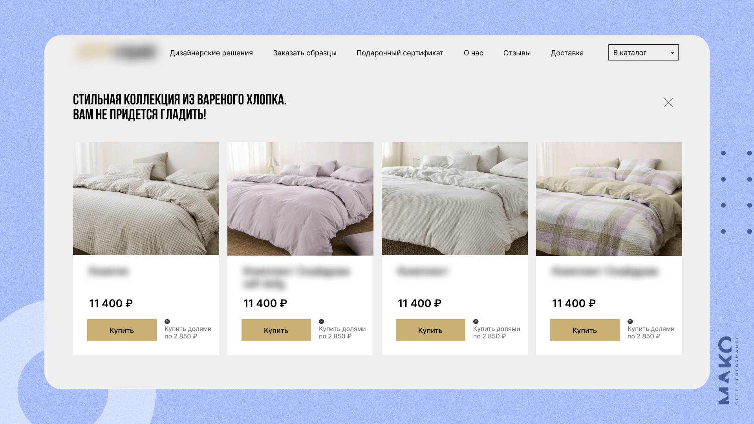Open the 'Доставка' page
The height and width of the screenshot is (424, 754).
coord(567,53)
